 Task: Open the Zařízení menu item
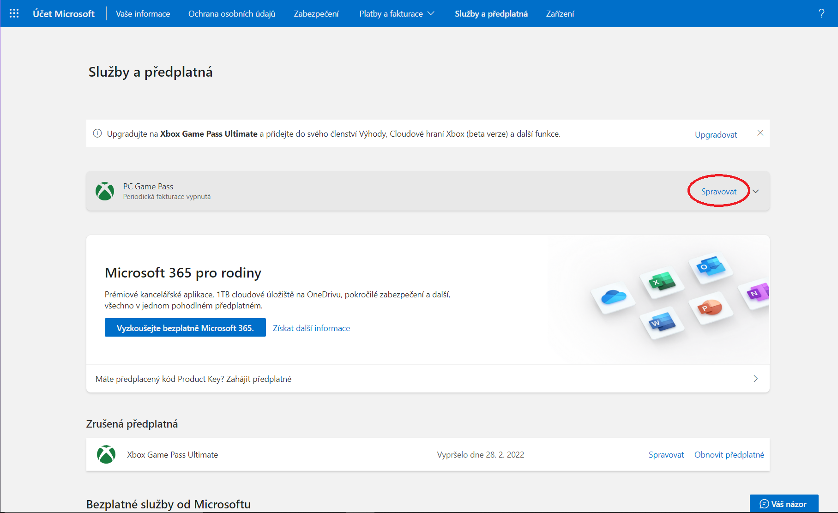click(560, 13)
